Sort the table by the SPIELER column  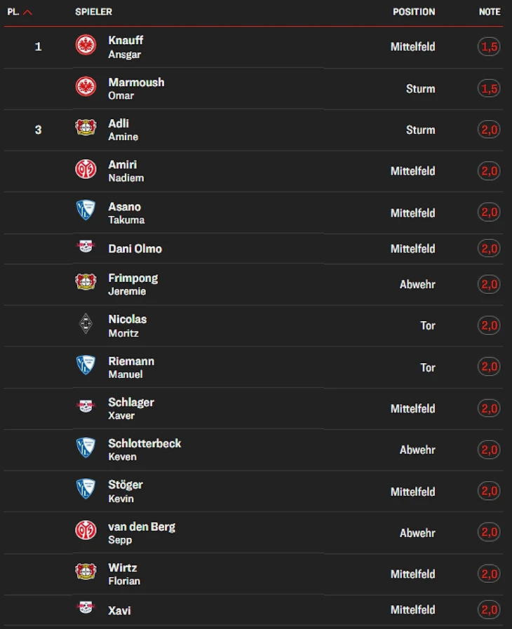(x=93, y=12)
